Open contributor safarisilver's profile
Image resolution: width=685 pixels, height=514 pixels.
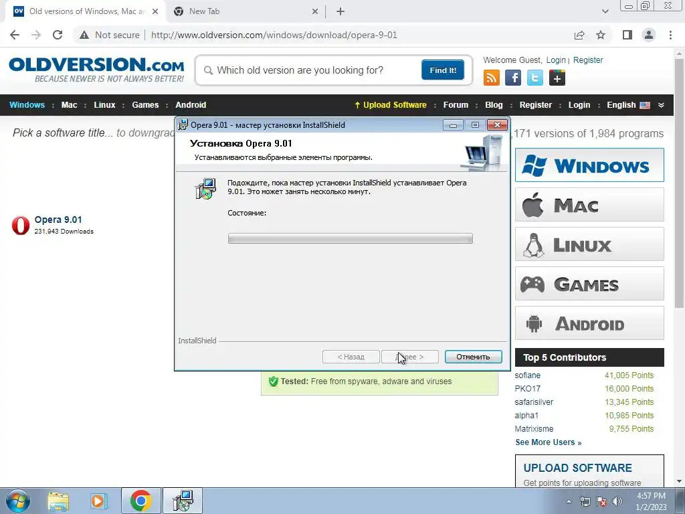coord(534,402)
